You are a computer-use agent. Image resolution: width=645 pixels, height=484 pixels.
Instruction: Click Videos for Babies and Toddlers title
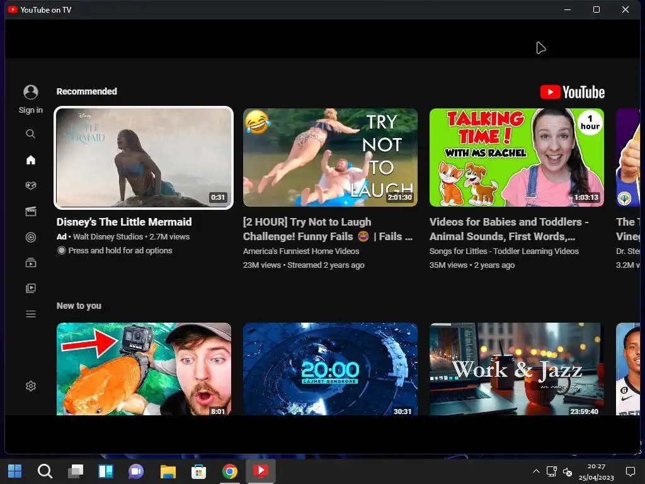click(x=509, y=229)
